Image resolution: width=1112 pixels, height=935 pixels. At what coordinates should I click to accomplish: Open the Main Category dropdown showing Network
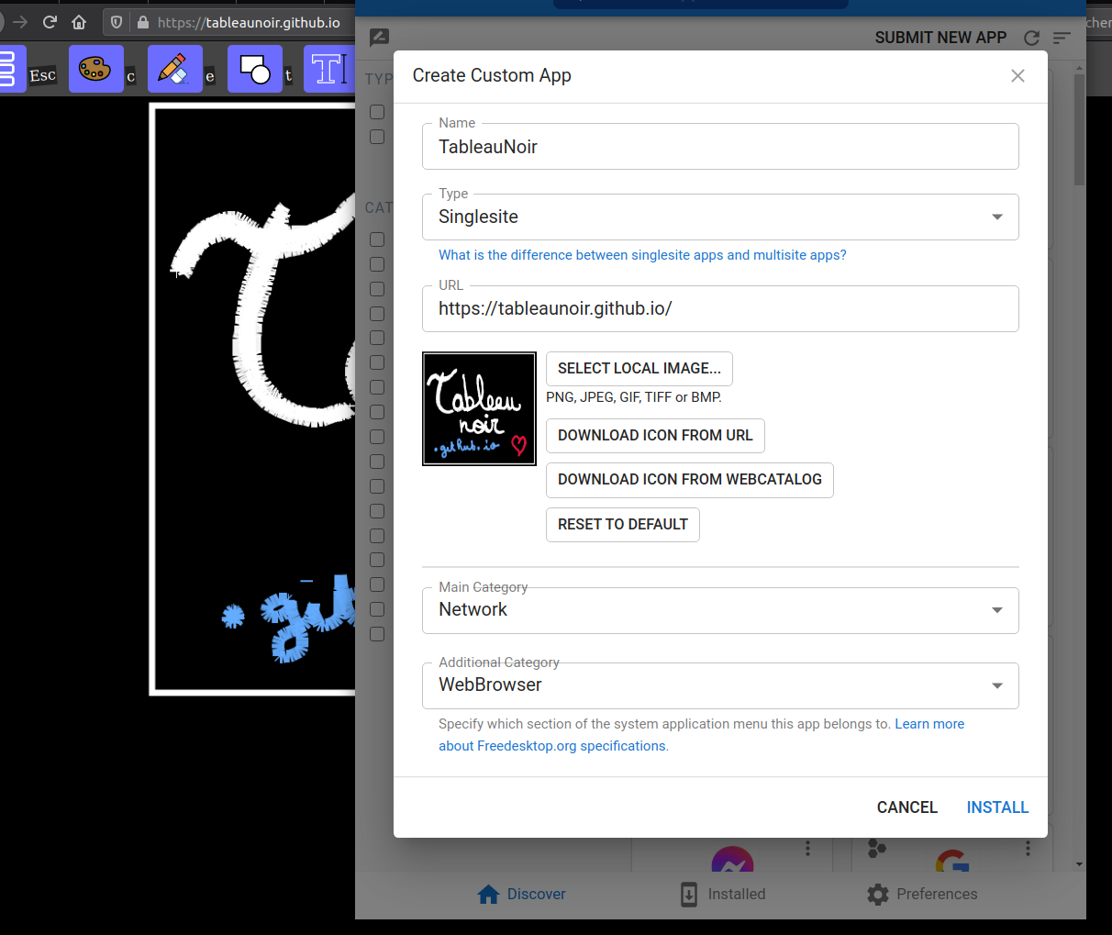720,610
